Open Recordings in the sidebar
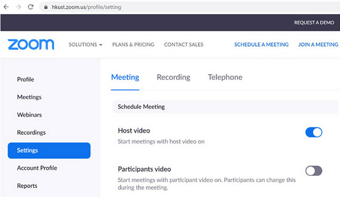 [31, 133]
